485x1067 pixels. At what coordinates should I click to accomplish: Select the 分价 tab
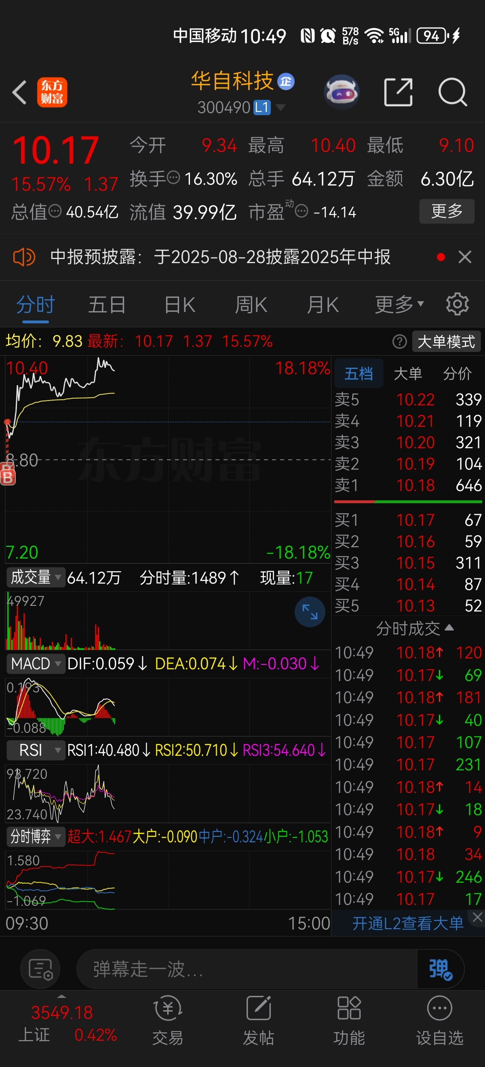click(x=457, y=373)
